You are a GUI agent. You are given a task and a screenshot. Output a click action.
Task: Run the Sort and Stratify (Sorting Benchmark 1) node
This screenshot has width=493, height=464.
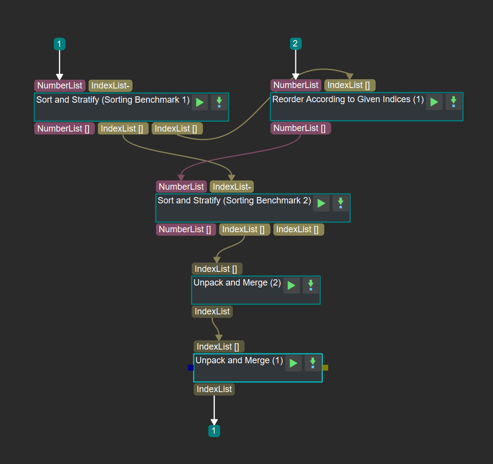[x=200, y=103]
